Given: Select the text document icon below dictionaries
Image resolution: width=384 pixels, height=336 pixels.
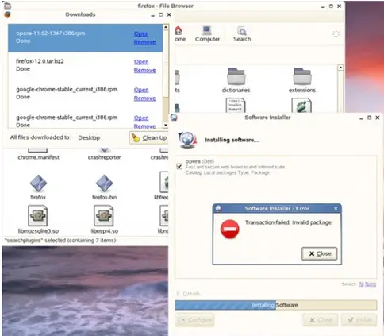Looking at the screenshot, I should [236, 106].
